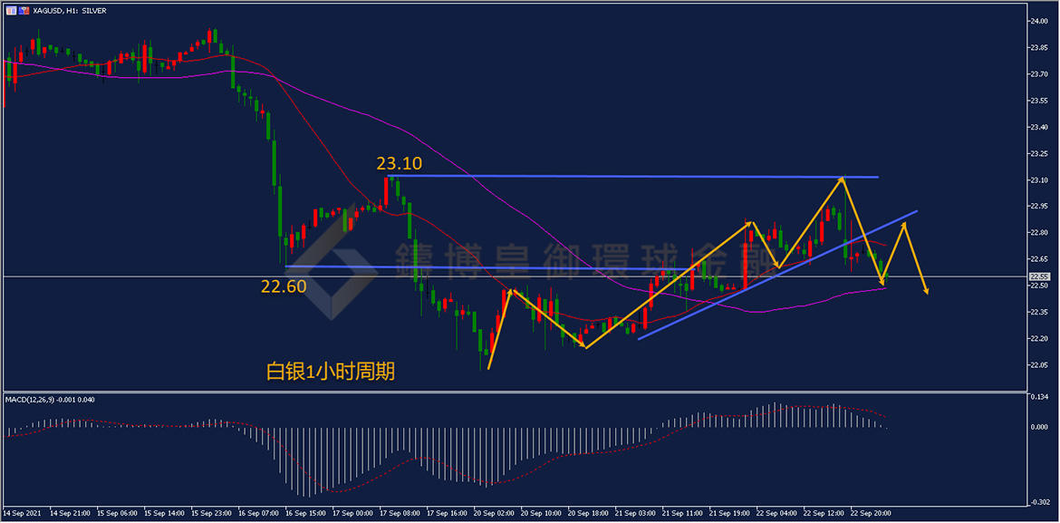
Task: Open the Depth of Market icon
Action: 22,10
